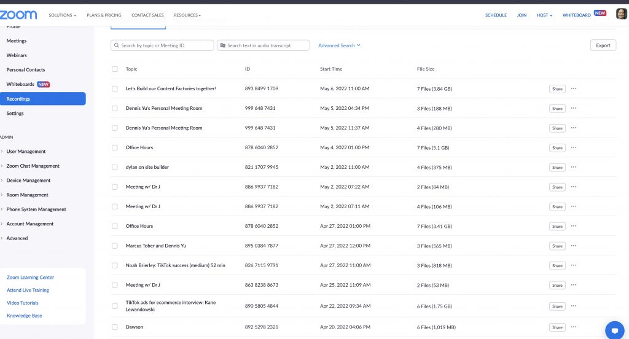The height and width of the screenshot is (339, 629).
Task: Click the search by topic or Meeting ID field
Action: [163, 45]
